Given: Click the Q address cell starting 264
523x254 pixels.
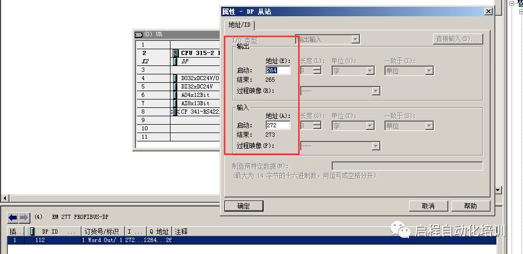Looking at the screenshot, I should click(x=159, y=240).
